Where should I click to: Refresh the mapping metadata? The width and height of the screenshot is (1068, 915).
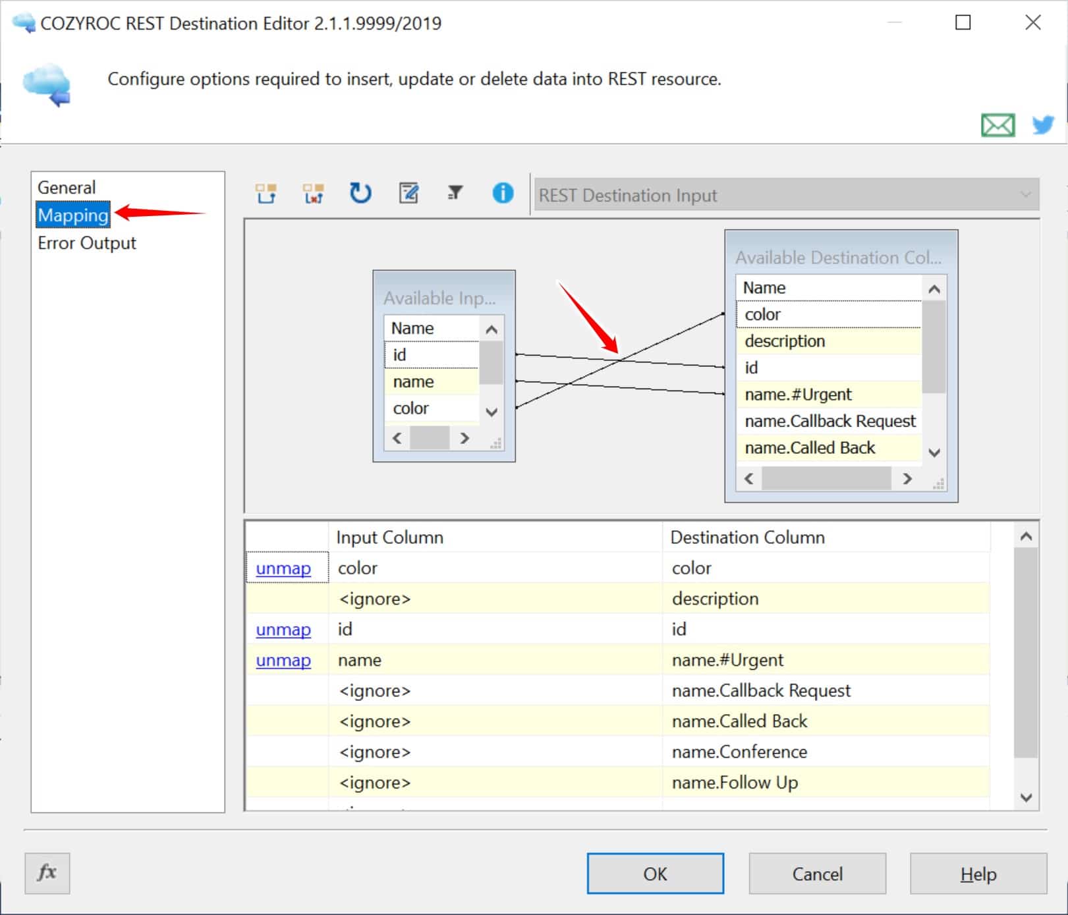point(360,193)
